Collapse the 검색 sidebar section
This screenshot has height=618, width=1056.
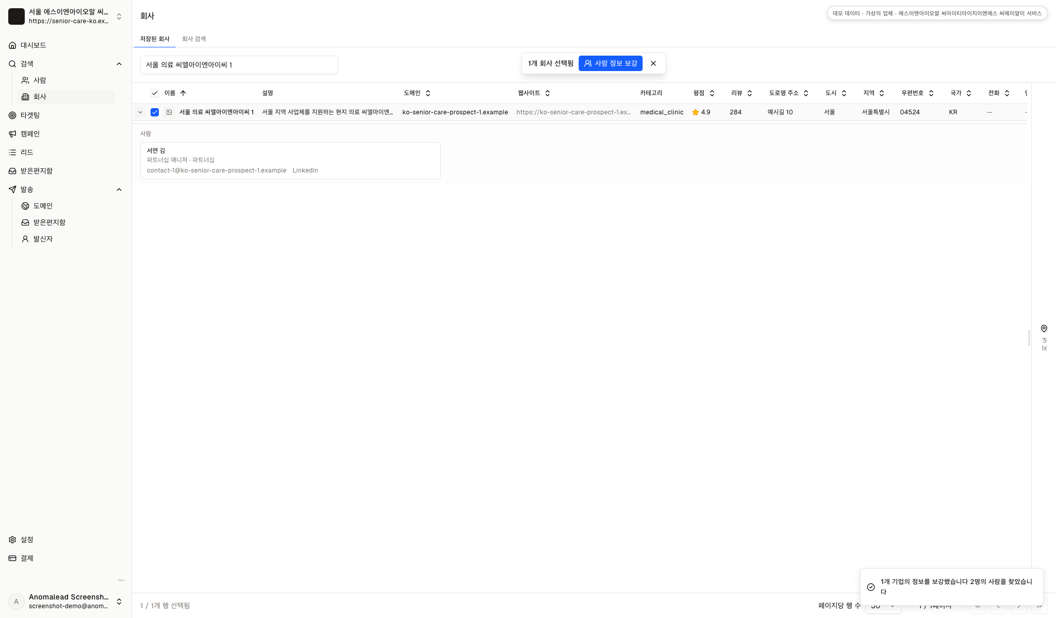[119, 64]
